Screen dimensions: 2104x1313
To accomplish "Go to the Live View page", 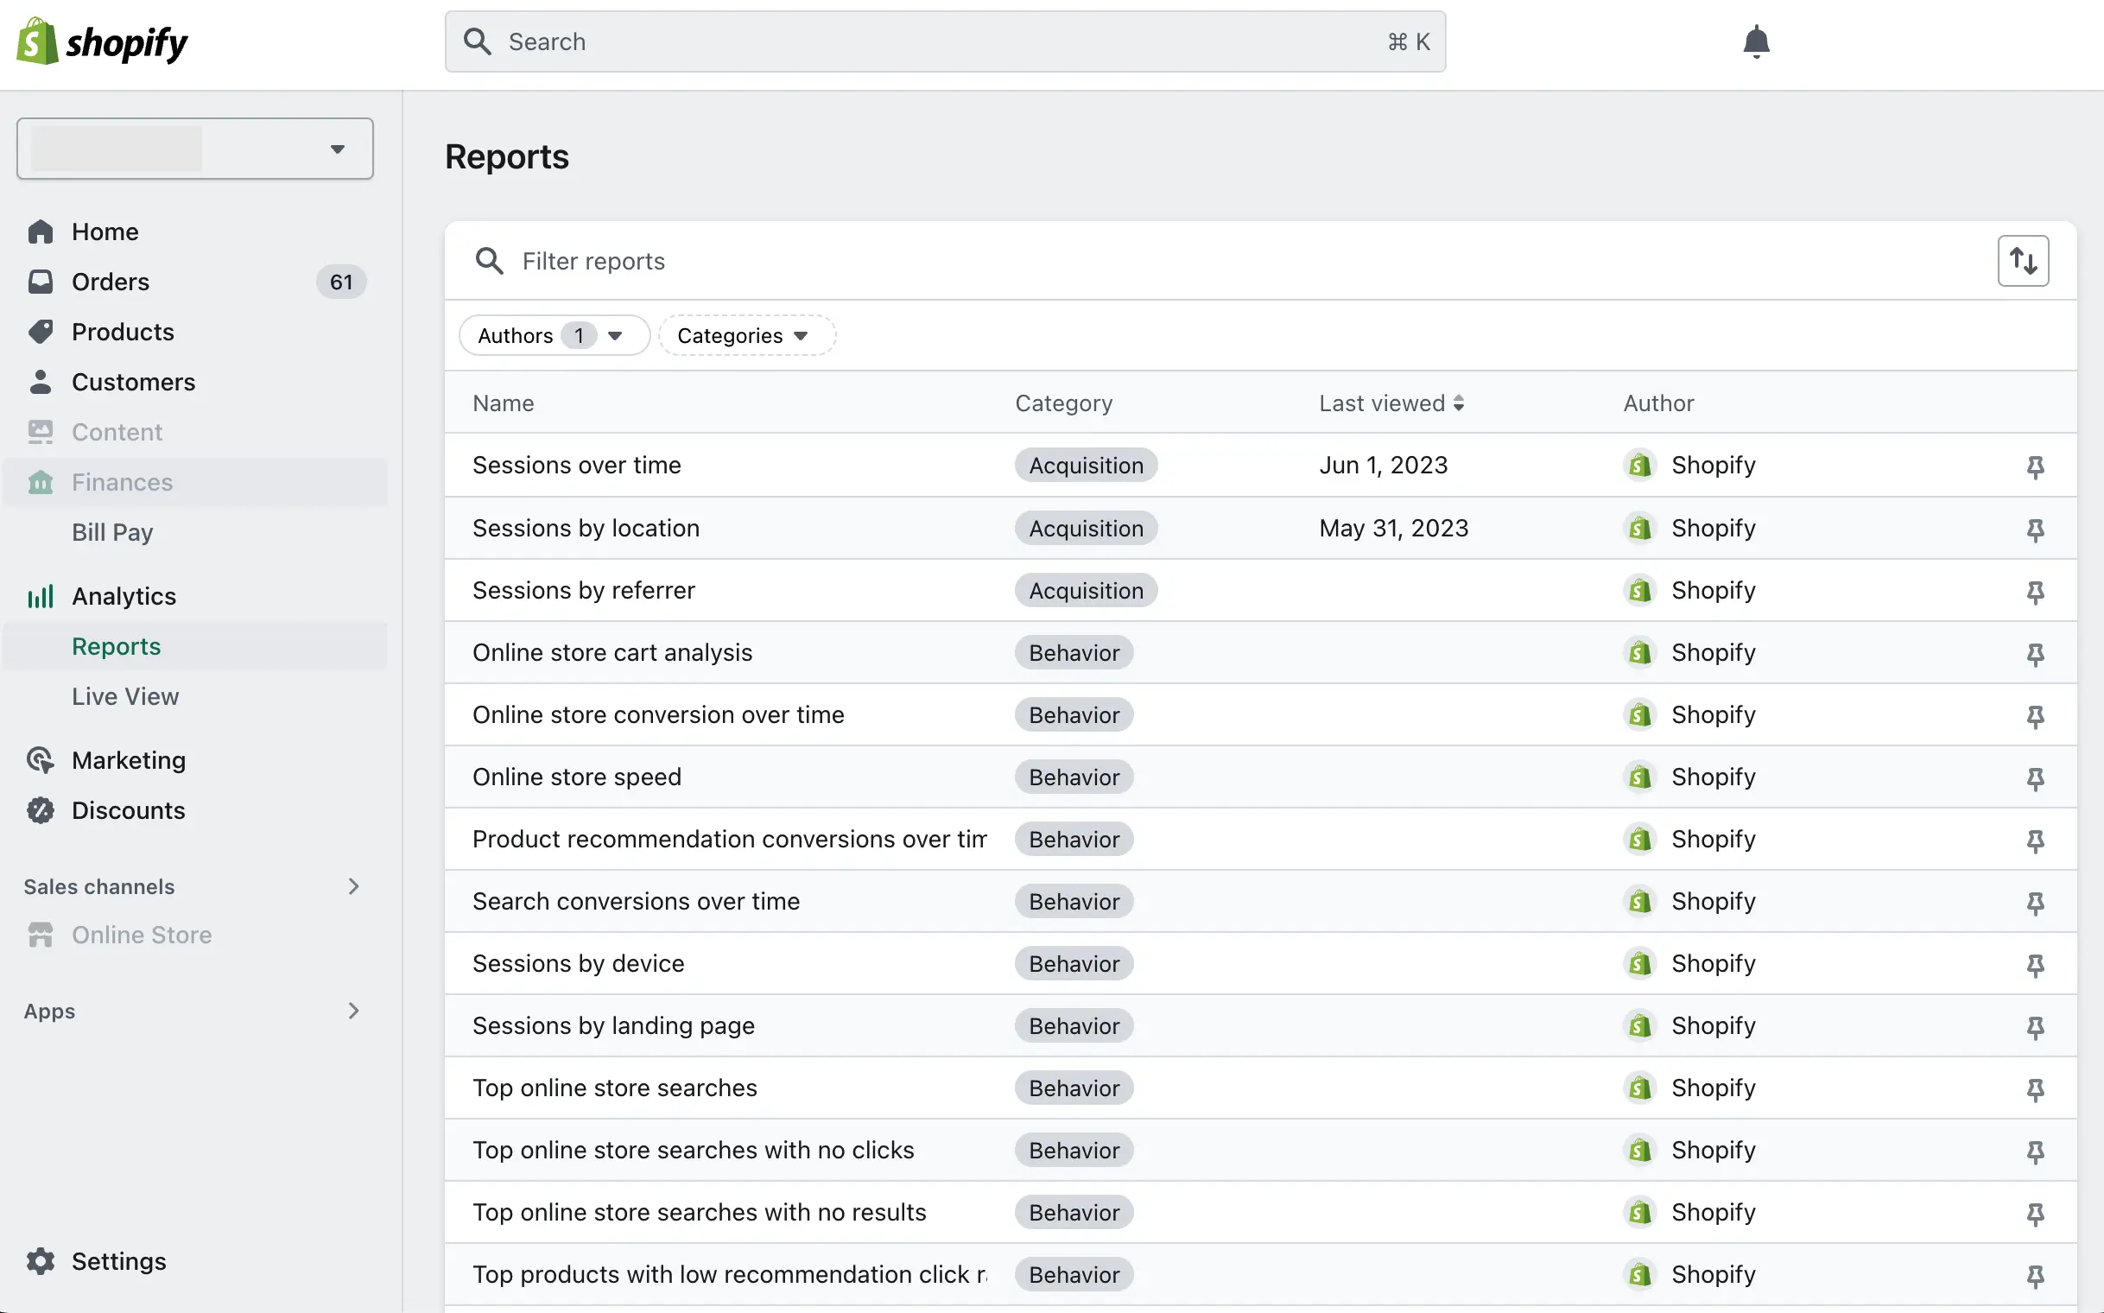I will 125,695.
